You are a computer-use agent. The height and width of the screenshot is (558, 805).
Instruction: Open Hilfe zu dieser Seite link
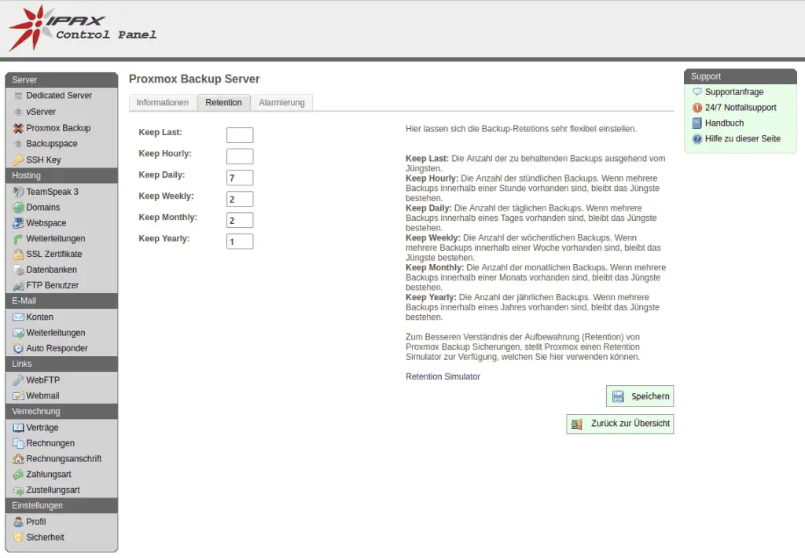click(742, 138)
